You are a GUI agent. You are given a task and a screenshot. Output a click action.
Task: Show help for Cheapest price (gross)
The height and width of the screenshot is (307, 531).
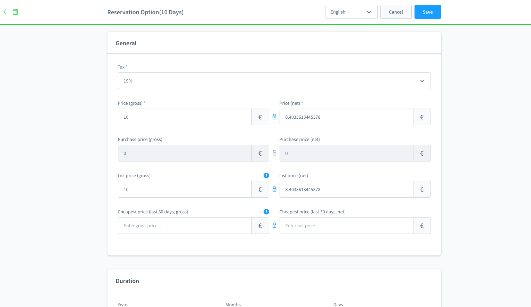[266, 212]
